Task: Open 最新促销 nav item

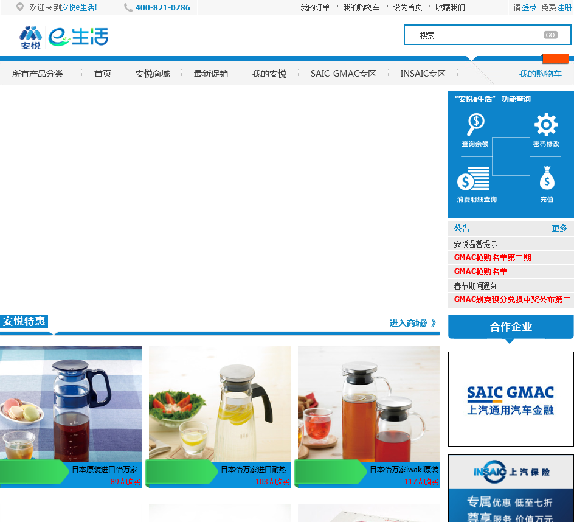Action: coord(210,74)
